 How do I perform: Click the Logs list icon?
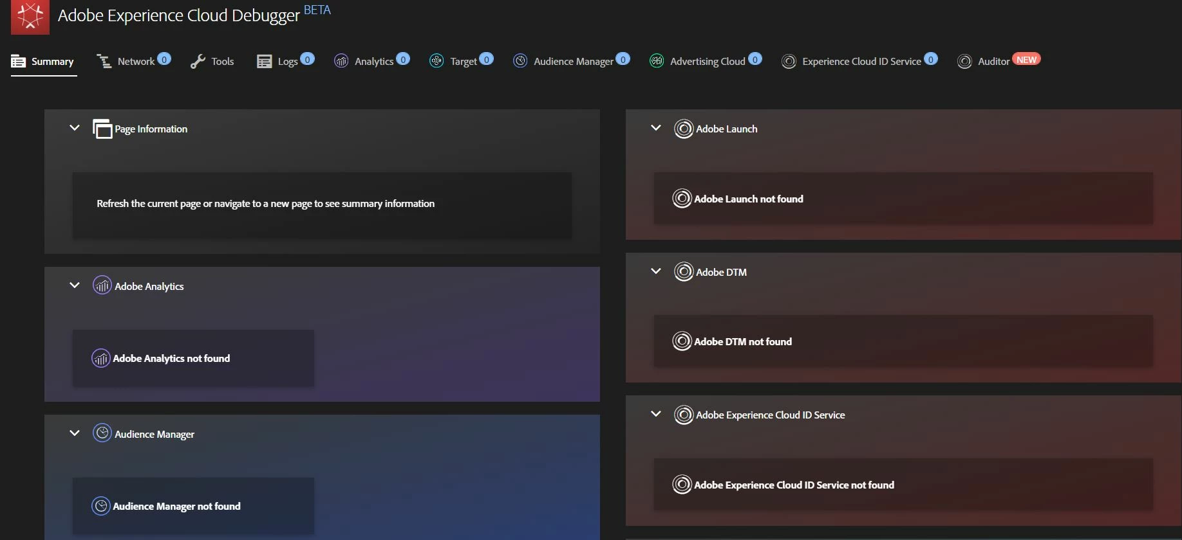(264, 61)
